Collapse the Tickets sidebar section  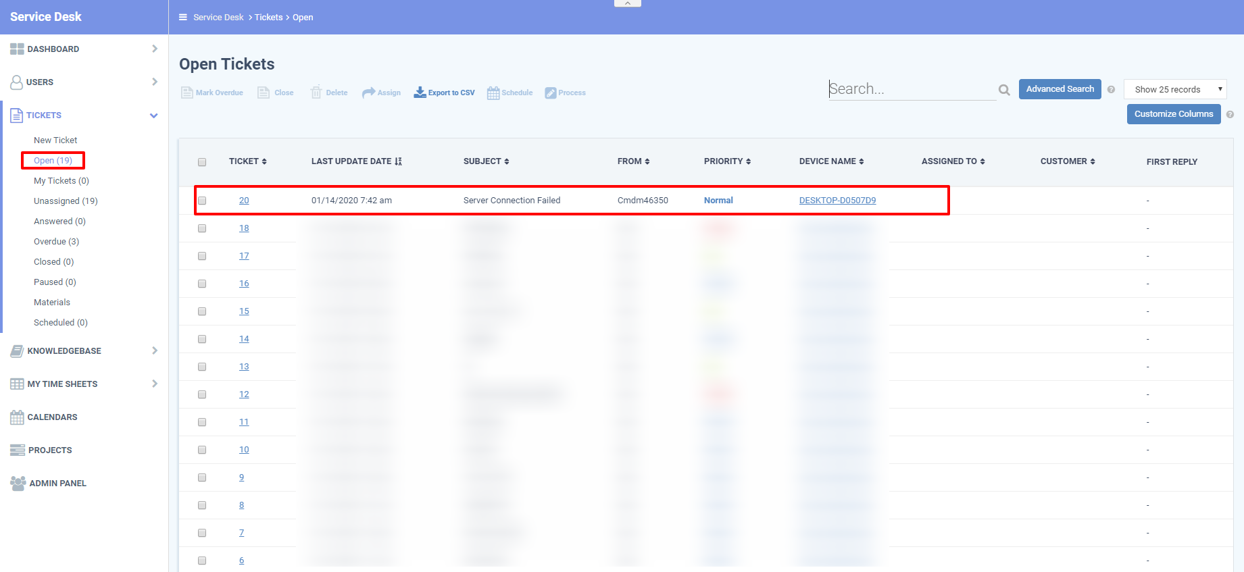pos(153,115)
